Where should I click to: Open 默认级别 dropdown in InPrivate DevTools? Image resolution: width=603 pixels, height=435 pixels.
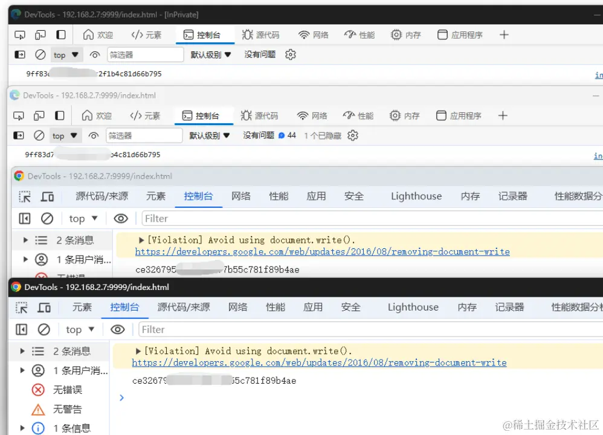(211, 54)
